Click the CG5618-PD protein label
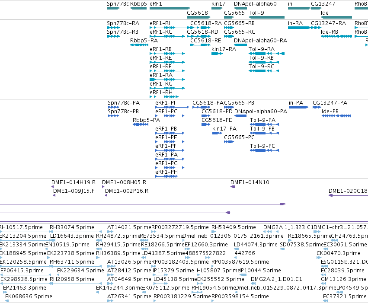The image size is (368, 303). 217,112
